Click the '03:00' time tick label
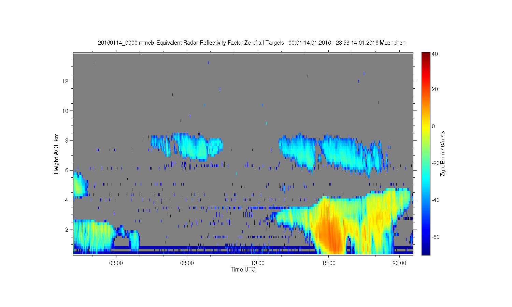 [x=116, y=263]
